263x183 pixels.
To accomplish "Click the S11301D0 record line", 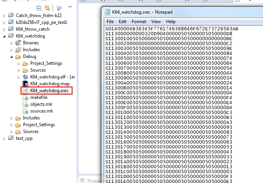I will click(168, 177).
